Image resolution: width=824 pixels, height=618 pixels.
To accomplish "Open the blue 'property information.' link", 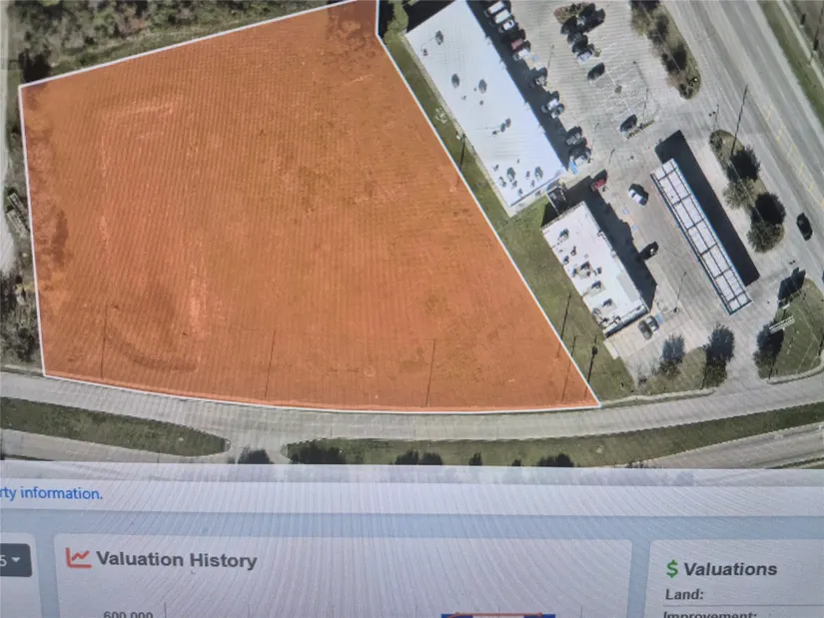I will pos(51,493).
